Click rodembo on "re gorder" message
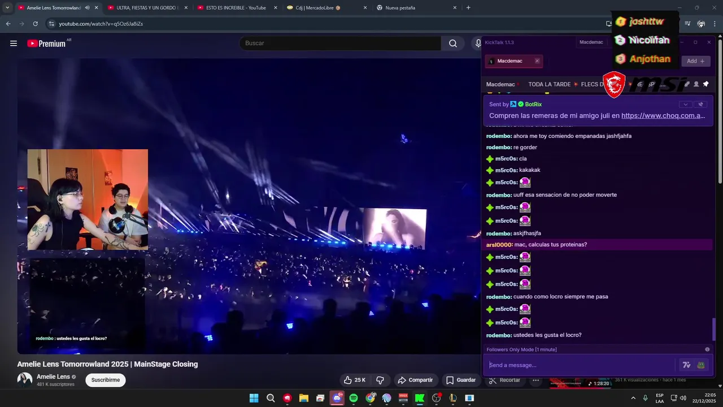The image size is (723, 407). [x=499, y=148]
